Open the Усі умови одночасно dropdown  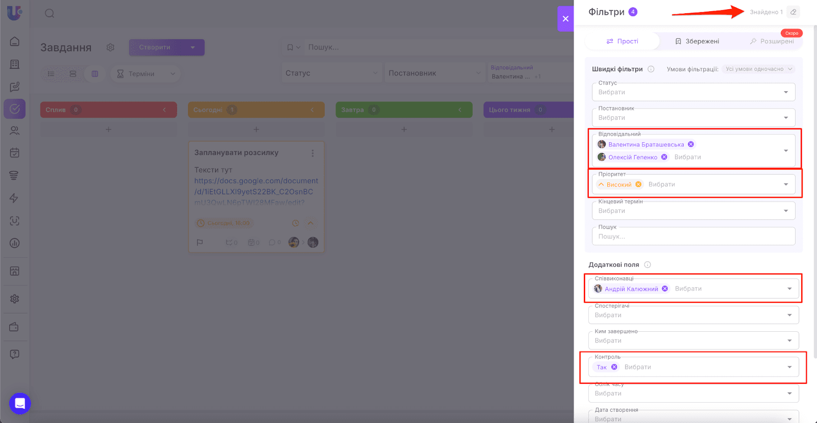tap(759, 69)
